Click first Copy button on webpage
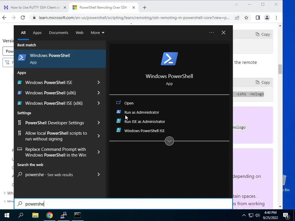This screenshot has width=295, height=221. (263, 34)
